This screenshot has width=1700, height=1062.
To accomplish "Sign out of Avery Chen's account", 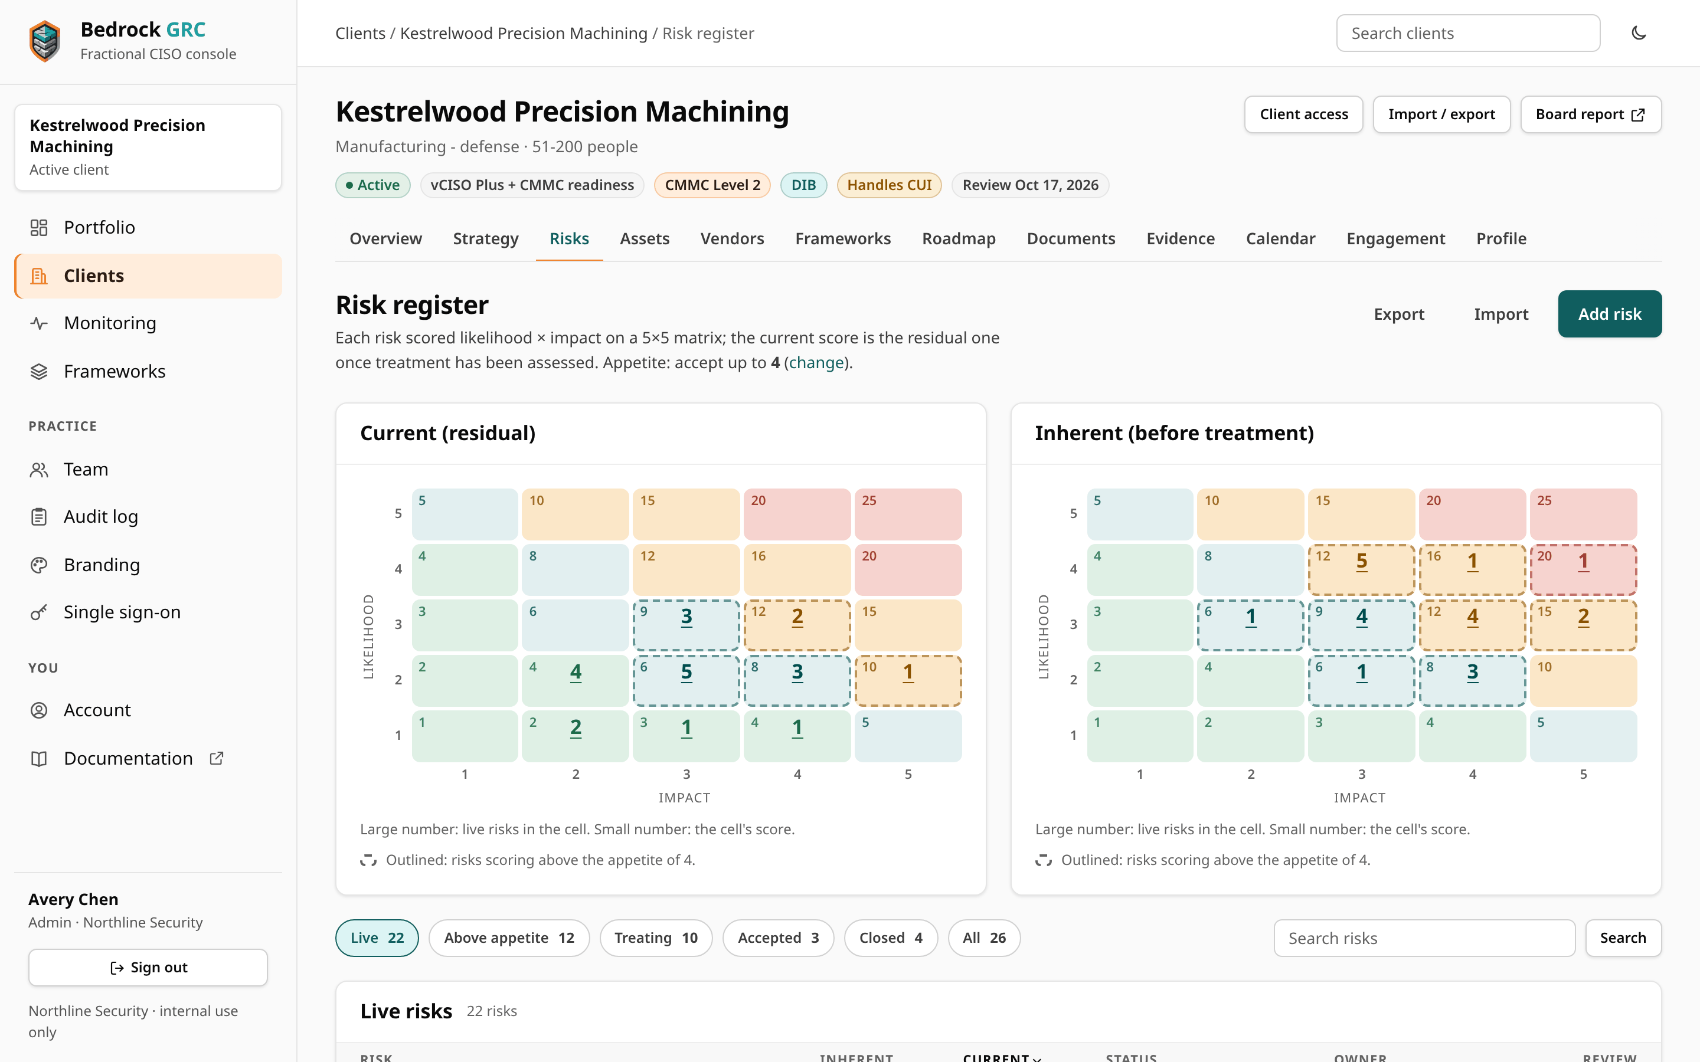I will pos(148,967).
